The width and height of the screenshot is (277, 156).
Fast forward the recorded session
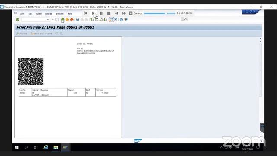(x=124, y=13)
